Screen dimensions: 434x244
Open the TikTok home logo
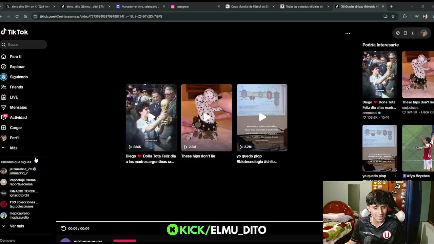[14, 32]
